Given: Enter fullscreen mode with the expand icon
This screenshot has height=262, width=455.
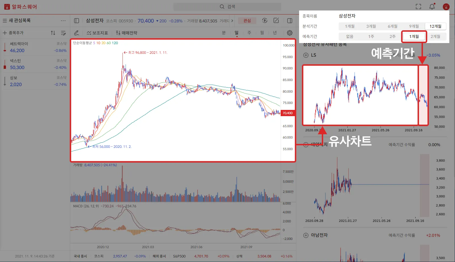Looking at the screenshot, I should tap(418, 7).
